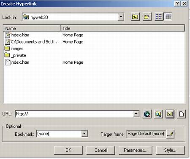This screenshot has height=159, width=190.
Task: Close the Create Hyperlink dialog
Action: click(184, 3)
